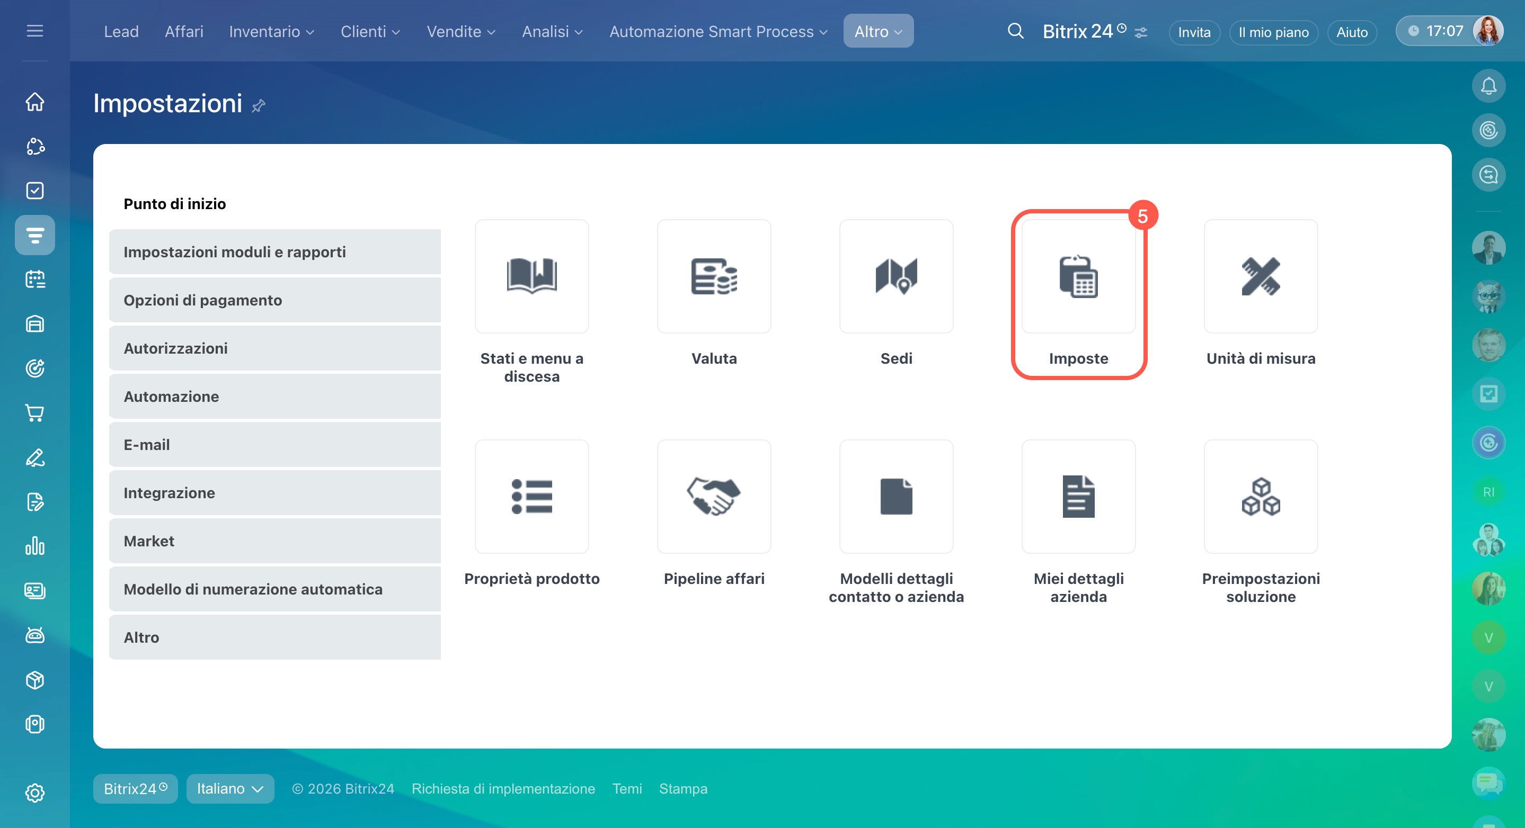
Task: Open Unità di misura tile
Action: point(1261,277)
